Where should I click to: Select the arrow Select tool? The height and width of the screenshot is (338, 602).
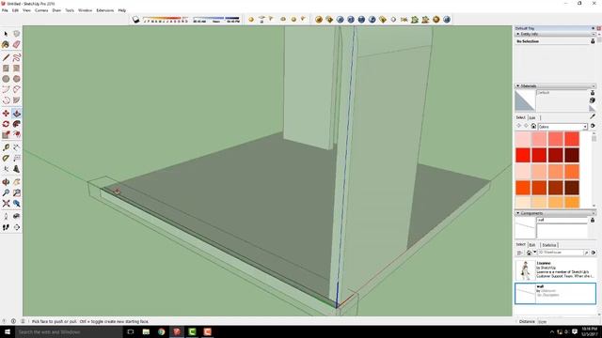pos(6,34)
